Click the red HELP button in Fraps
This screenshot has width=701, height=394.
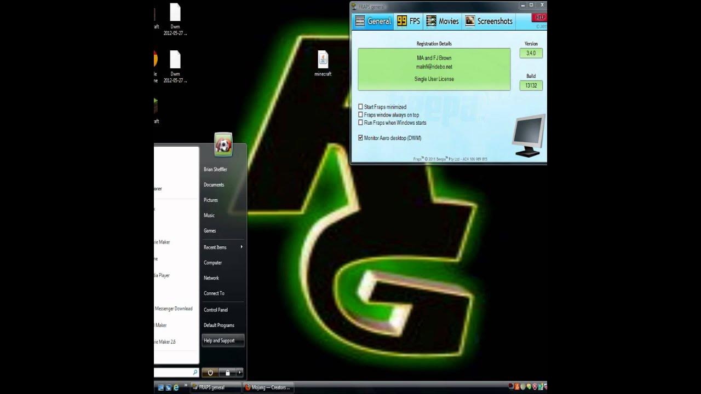[x=540, y=18]
